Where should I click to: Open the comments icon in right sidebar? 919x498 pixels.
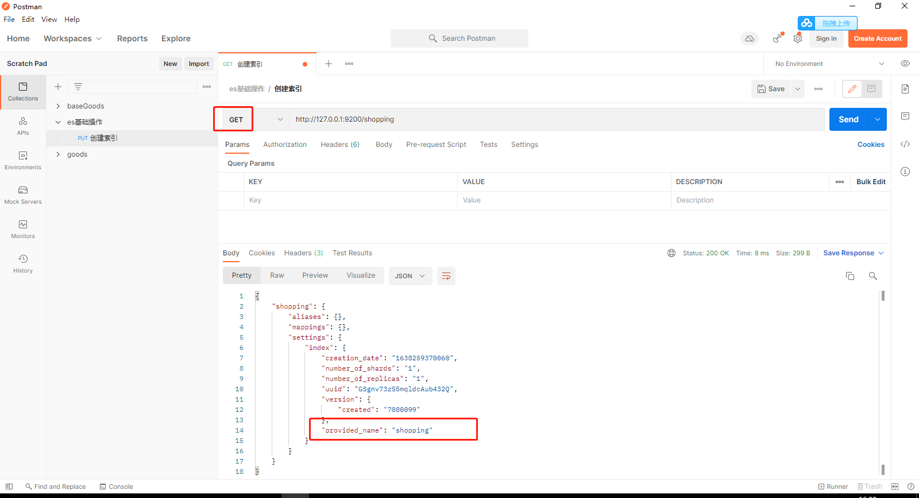pyautogui.click(x=905, y=116)
